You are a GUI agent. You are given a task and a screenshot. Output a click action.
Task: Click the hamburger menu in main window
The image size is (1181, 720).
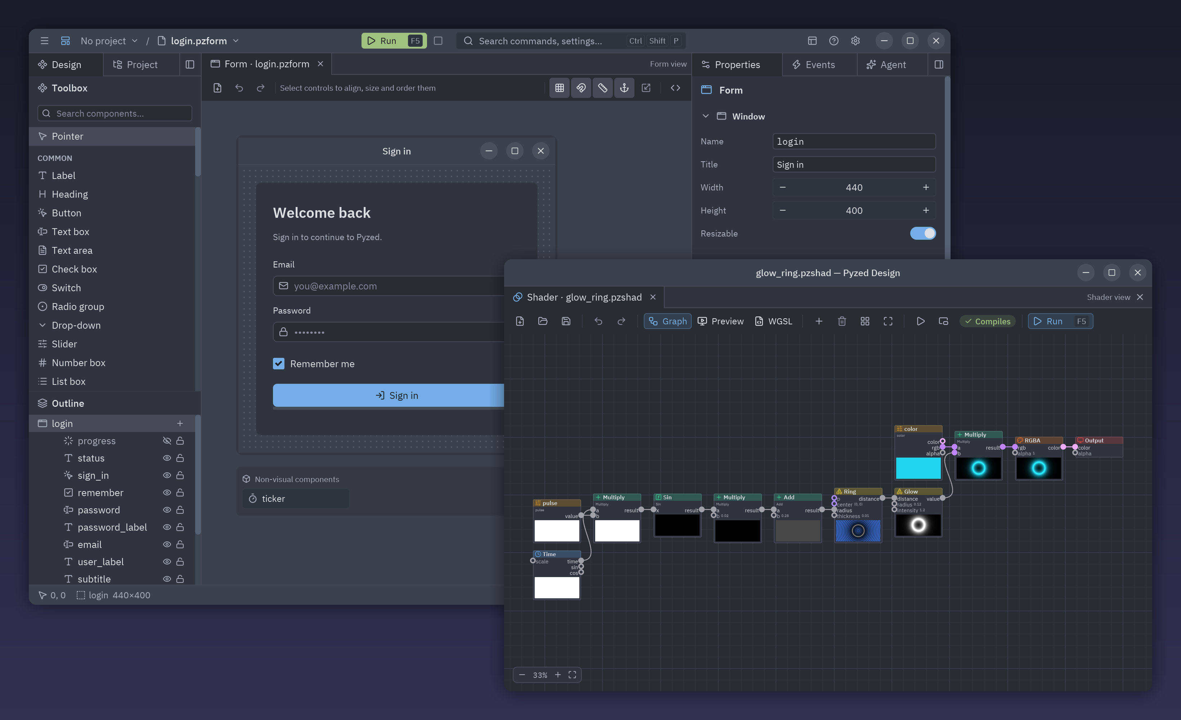pos(45,41)
